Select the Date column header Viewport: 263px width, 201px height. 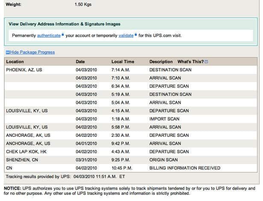coord(80,62)
